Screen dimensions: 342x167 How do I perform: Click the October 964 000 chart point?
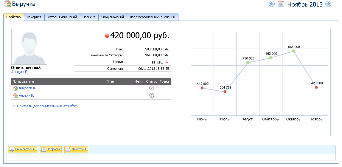click(x=293, y=51)
